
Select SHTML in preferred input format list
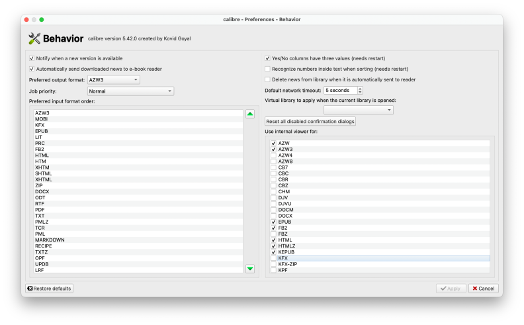click(x=138, y=173)
